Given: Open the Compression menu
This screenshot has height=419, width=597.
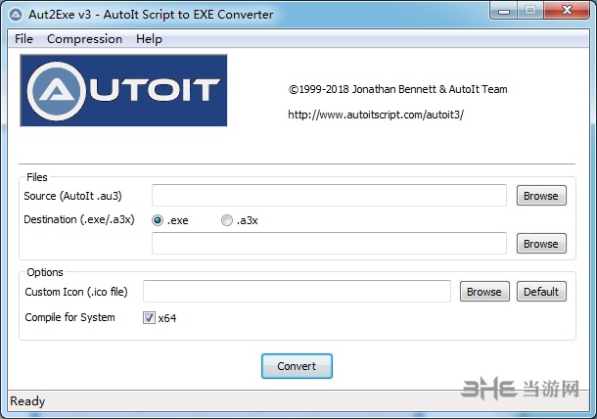Looking at the screenshot, I should click(x=84, y=39).
